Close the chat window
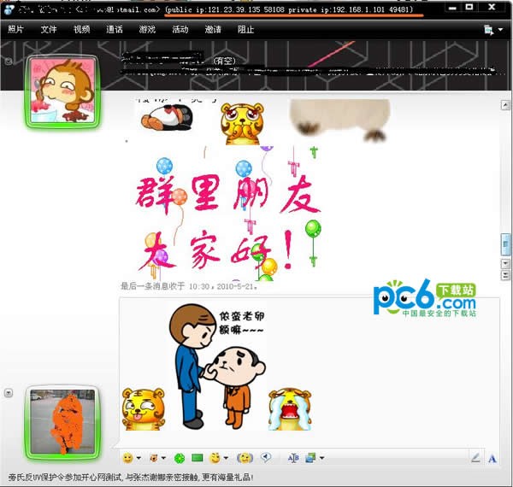Screen dimensions: 513x487 pos(492,7)
